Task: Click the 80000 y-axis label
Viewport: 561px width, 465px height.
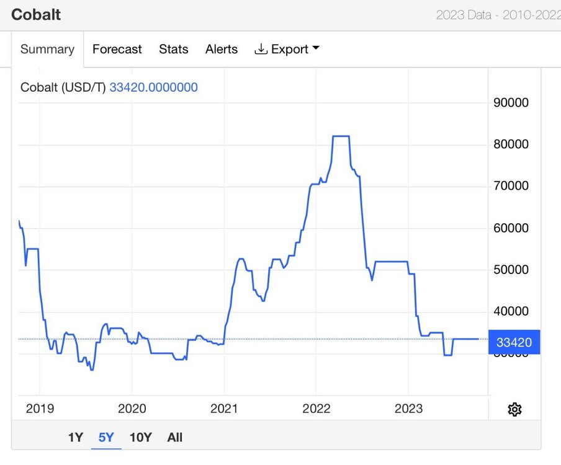Action: tap(511, 144)
